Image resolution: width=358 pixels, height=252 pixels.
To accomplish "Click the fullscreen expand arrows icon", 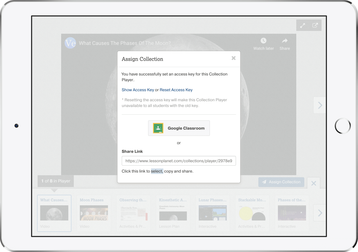I will (x=303, y=25).
